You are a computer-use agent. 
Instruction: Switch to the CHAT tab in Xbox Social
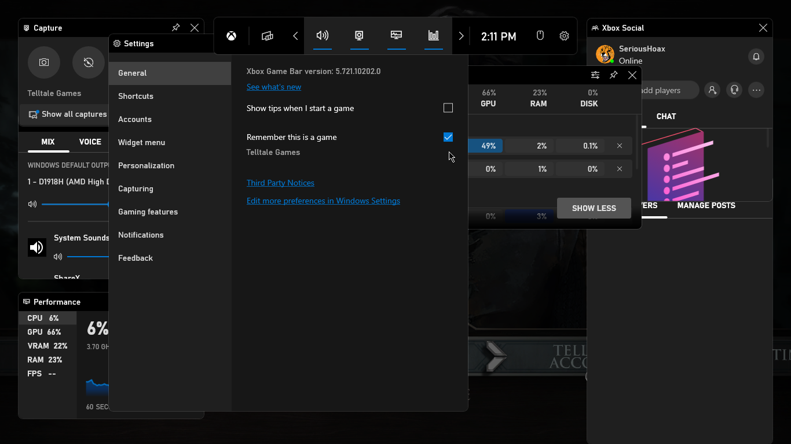click(666, 116)
